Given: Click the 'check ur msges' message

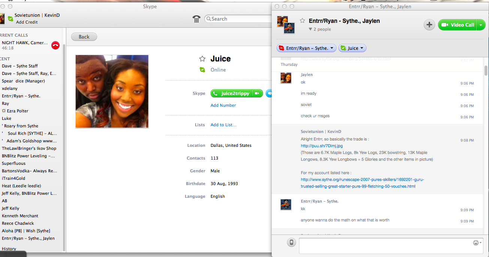Looking at the screenshot, I should click(315, 116).
